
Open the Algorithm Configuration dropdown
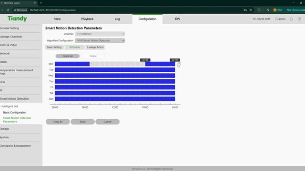100,40
